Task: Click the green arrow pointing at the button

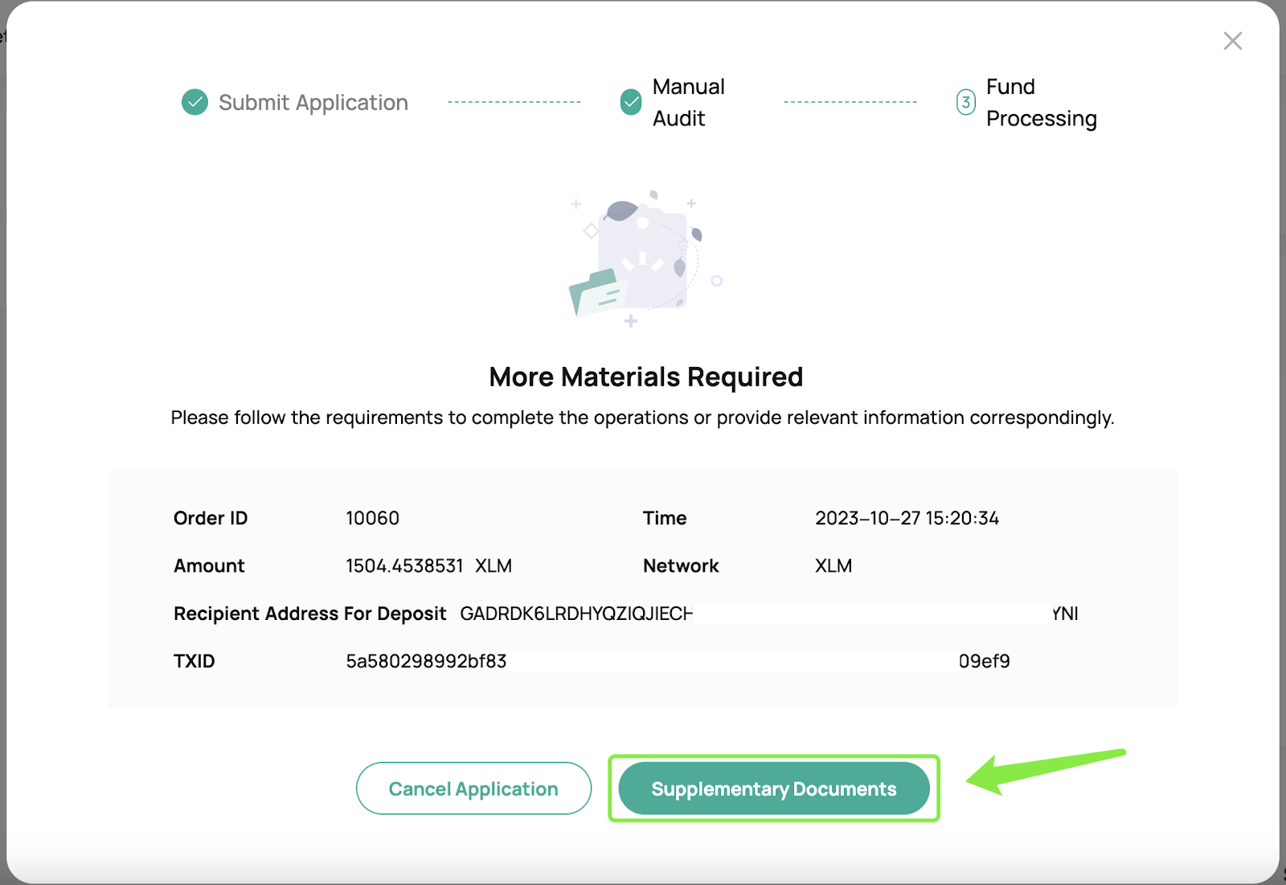Action: tap(1043, 771)
